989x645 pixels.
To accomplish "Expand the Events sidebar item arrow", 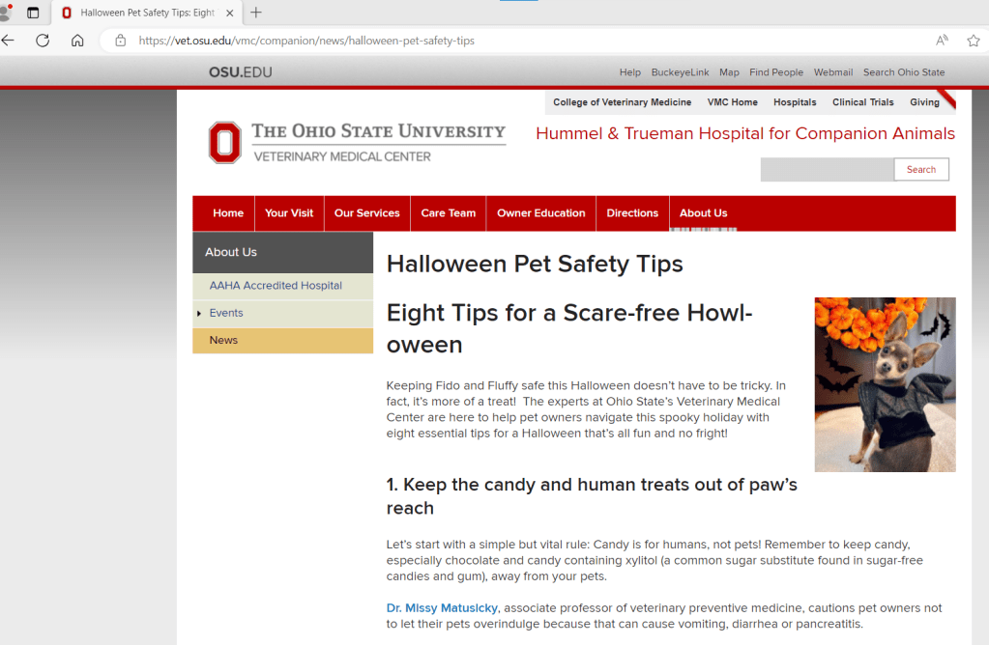I will pyautogui.click(x=199, y=314).
